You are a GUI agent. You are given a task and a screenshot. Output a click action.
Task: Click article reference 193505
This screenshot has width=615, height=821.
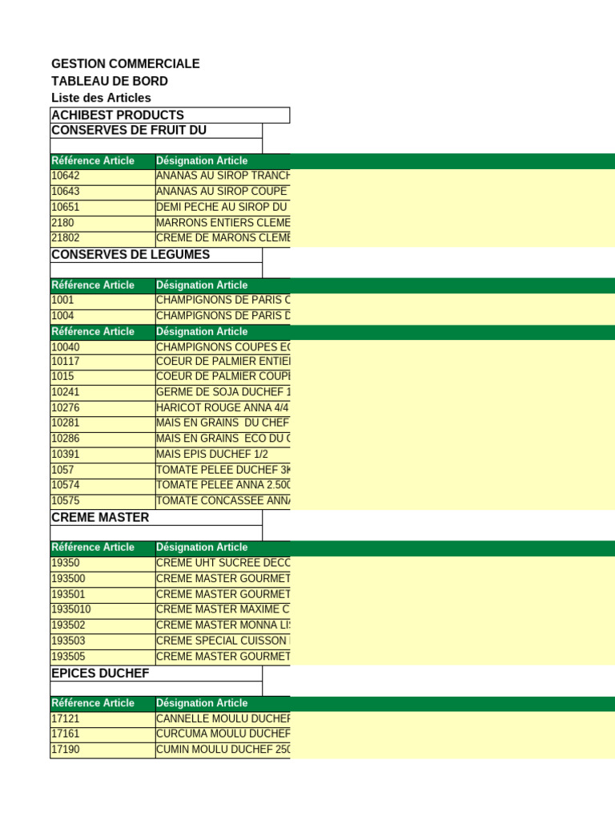102,657
